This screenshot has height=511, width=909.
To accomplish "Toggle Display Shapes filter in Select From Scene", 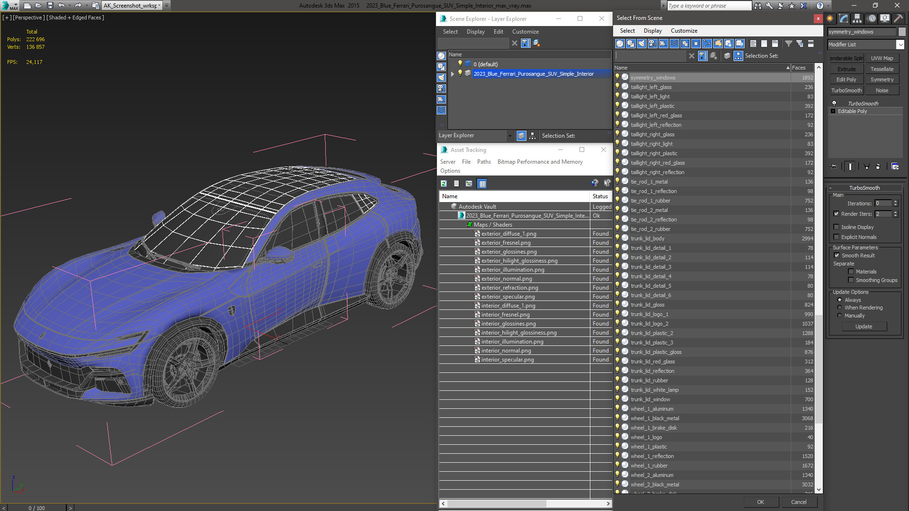I will pos(631,44).
